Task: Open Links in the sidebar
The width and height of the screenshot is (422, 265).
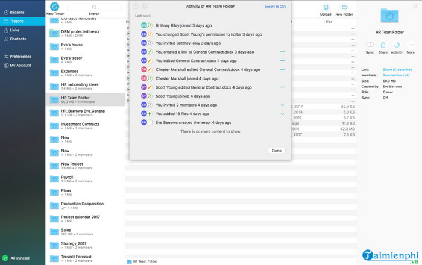Action: [23, 30]
